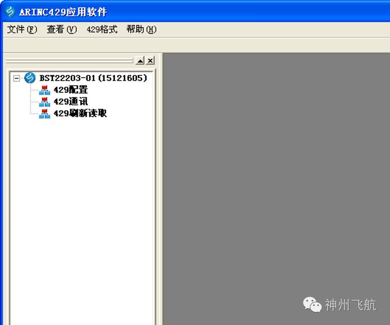Click the panel's up-arrow pin button

pos(140,60)
